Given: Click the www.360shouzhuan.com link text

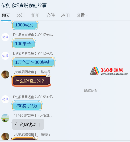Looking at the screenshot, I should [115, 74].
